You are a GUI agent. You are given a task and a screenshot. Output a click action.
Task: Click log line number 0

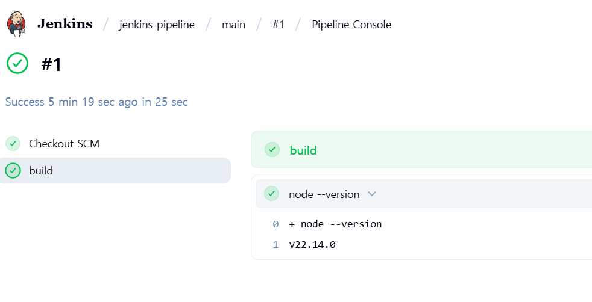pos(276,224)
